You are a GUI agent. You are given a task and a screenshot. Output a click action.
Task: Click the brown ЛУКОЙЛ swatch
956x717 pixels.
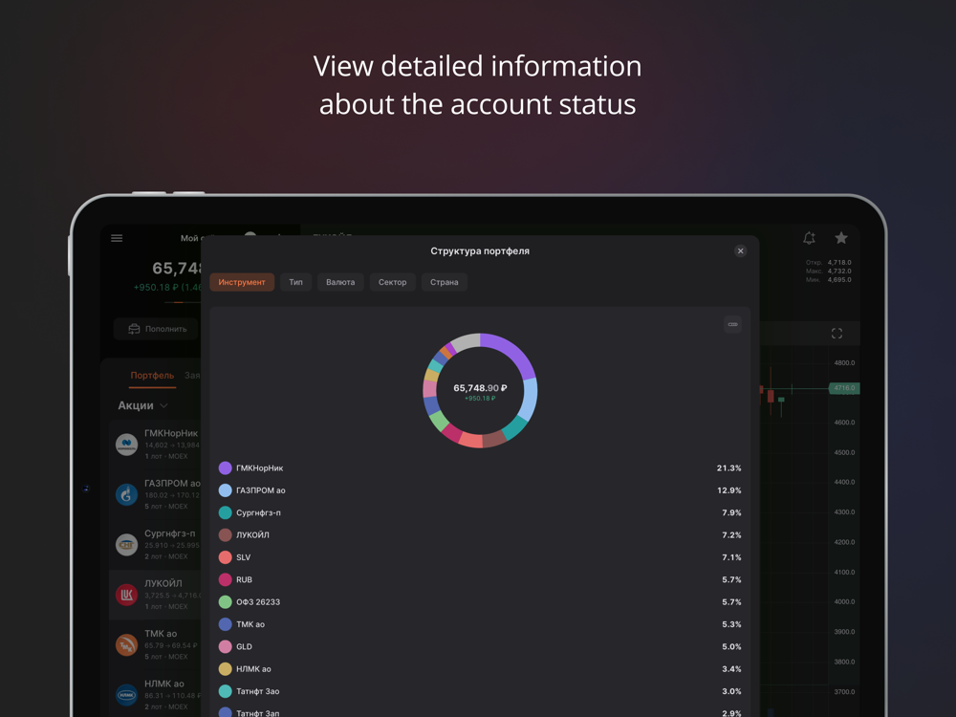pos(225,535)
